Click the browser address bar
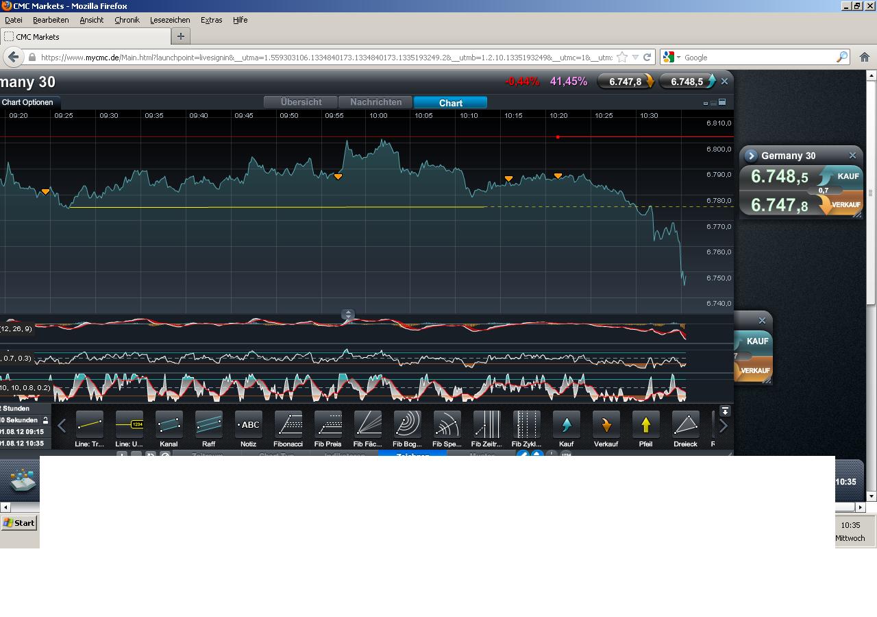Image resolution: width=877 pixels, height=617 pixels. click(326, 58)
